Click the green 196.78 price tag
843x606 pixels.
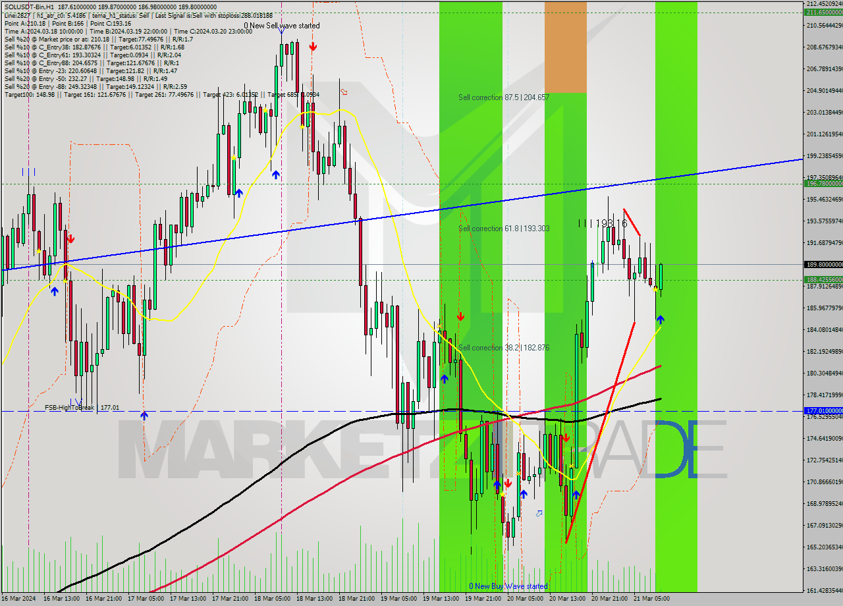click(x=823, y=184)
